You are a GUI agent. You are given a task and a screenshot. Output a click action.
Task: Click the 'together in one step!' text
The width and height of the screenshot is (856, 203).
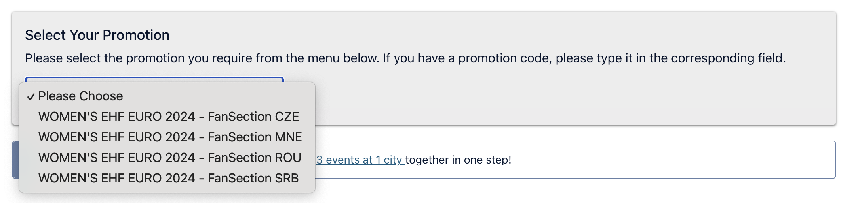click(458, 160)
